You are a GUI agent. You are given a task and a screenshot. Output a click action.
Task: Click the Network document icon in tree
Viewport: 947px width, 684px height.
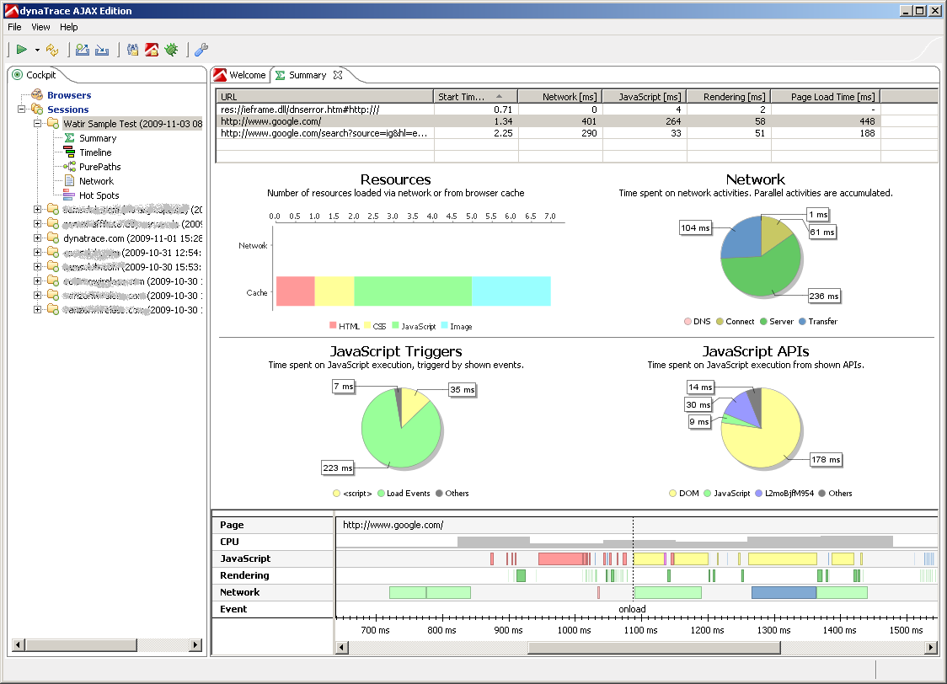[x=69, y=181]
